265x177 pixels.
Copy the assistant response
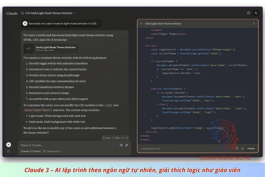click(x=106, y=138)
